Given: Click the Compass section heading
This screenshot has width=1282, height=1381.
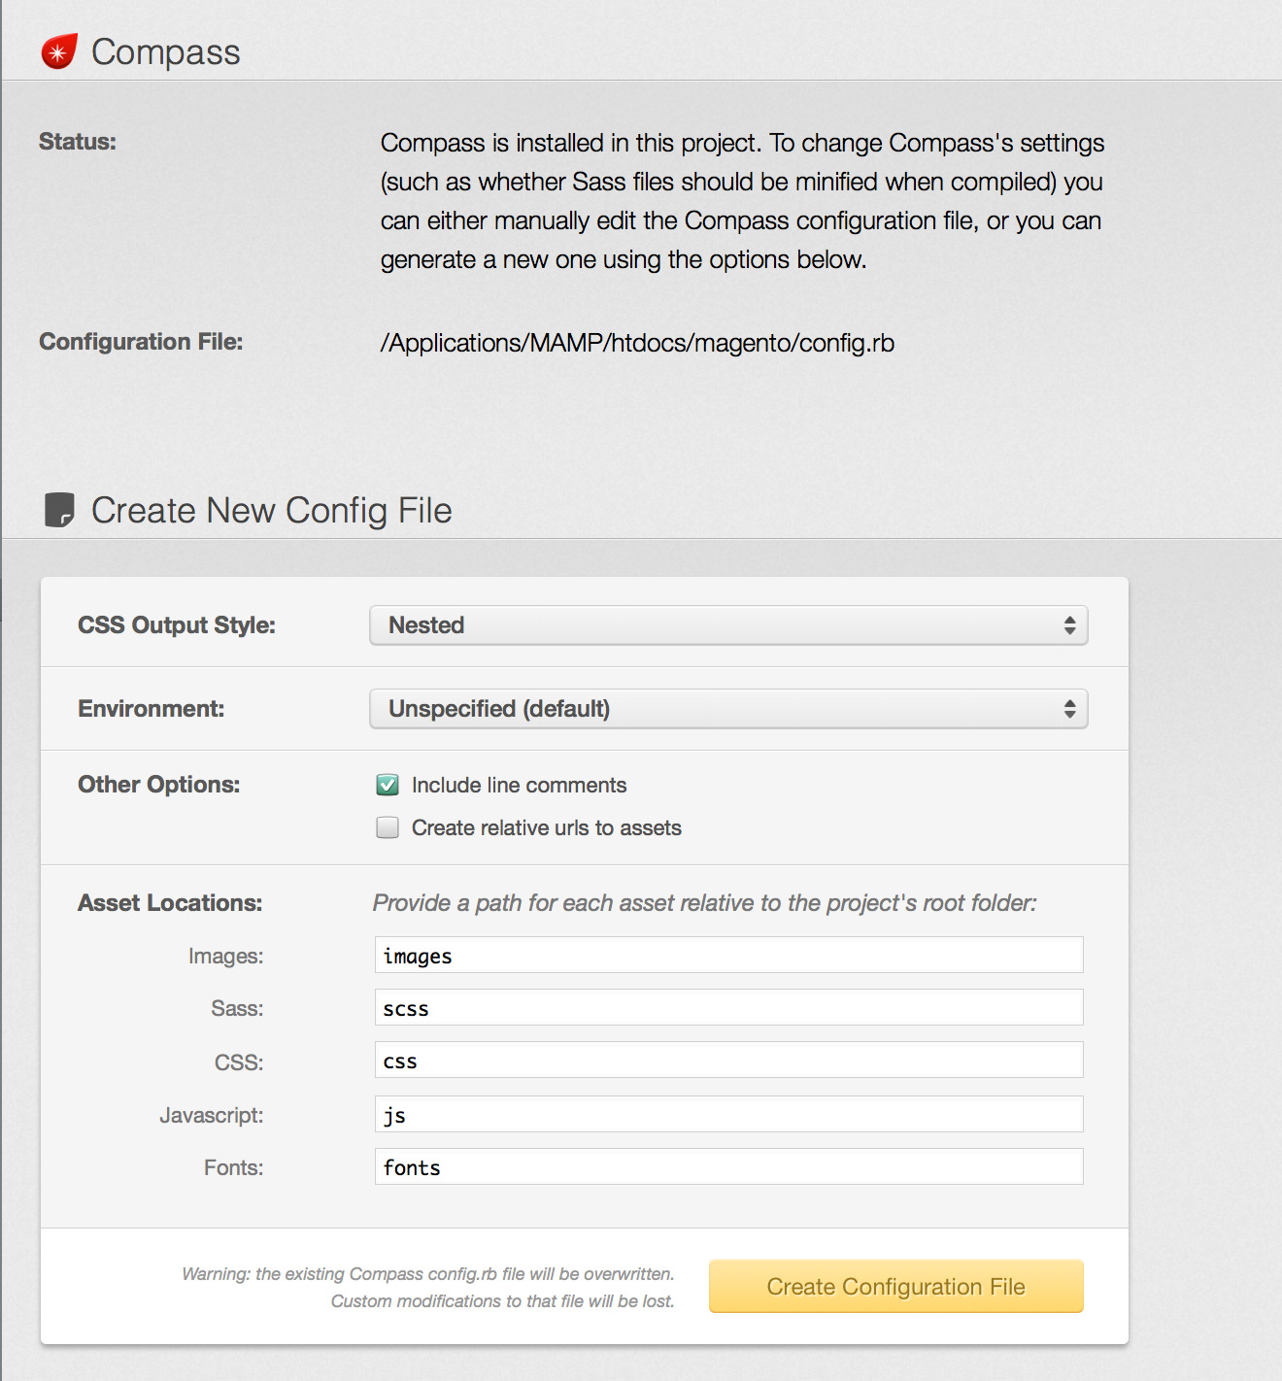Looking at the screenshot, I should coord(165,52).
